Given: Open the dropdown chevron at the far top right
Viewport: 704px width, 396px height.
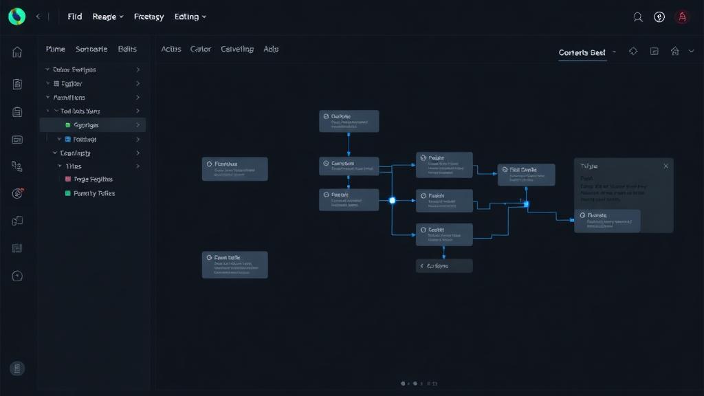Looking at the screenshot, I should point(692,51).
